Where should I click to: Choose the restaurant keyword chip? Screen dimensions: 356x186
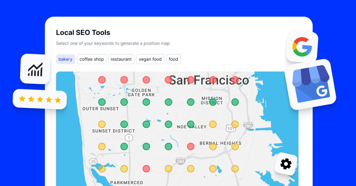click(x=121, y=59)
